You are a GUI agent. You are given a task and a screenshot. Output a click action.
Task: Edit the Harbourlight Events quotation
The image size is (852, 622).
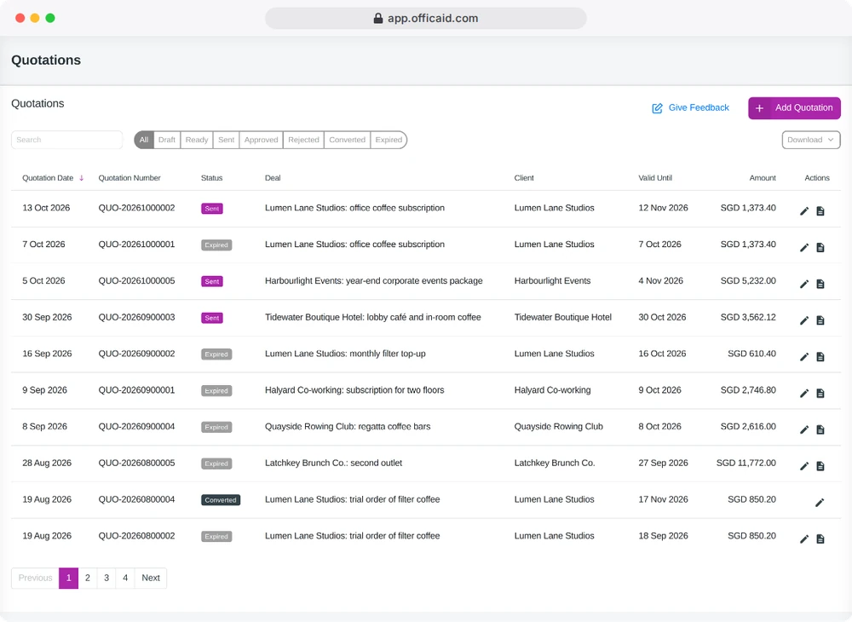(804, 284)
